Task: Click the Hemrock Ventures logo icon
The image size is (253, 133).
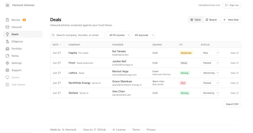Action: point(7,5)
